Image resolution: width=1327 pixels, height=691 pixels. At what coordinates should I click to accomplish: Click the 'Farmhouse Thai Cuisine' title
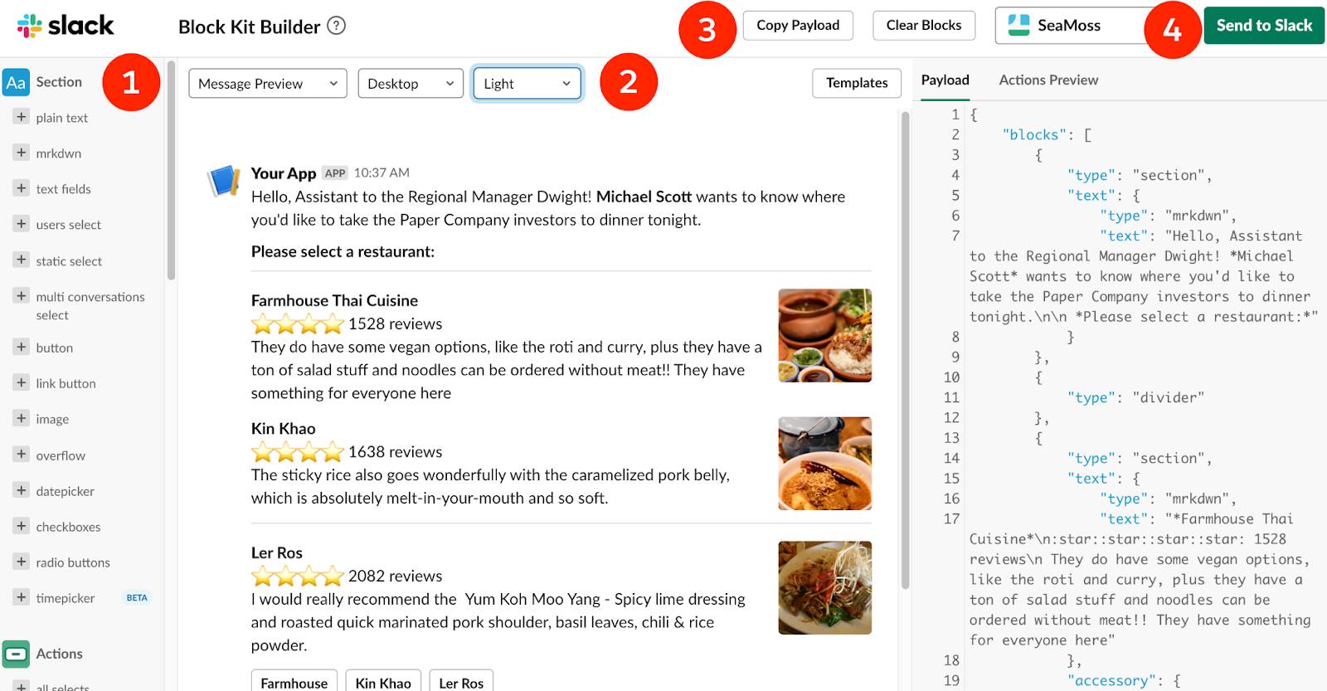tap(334, 300)
